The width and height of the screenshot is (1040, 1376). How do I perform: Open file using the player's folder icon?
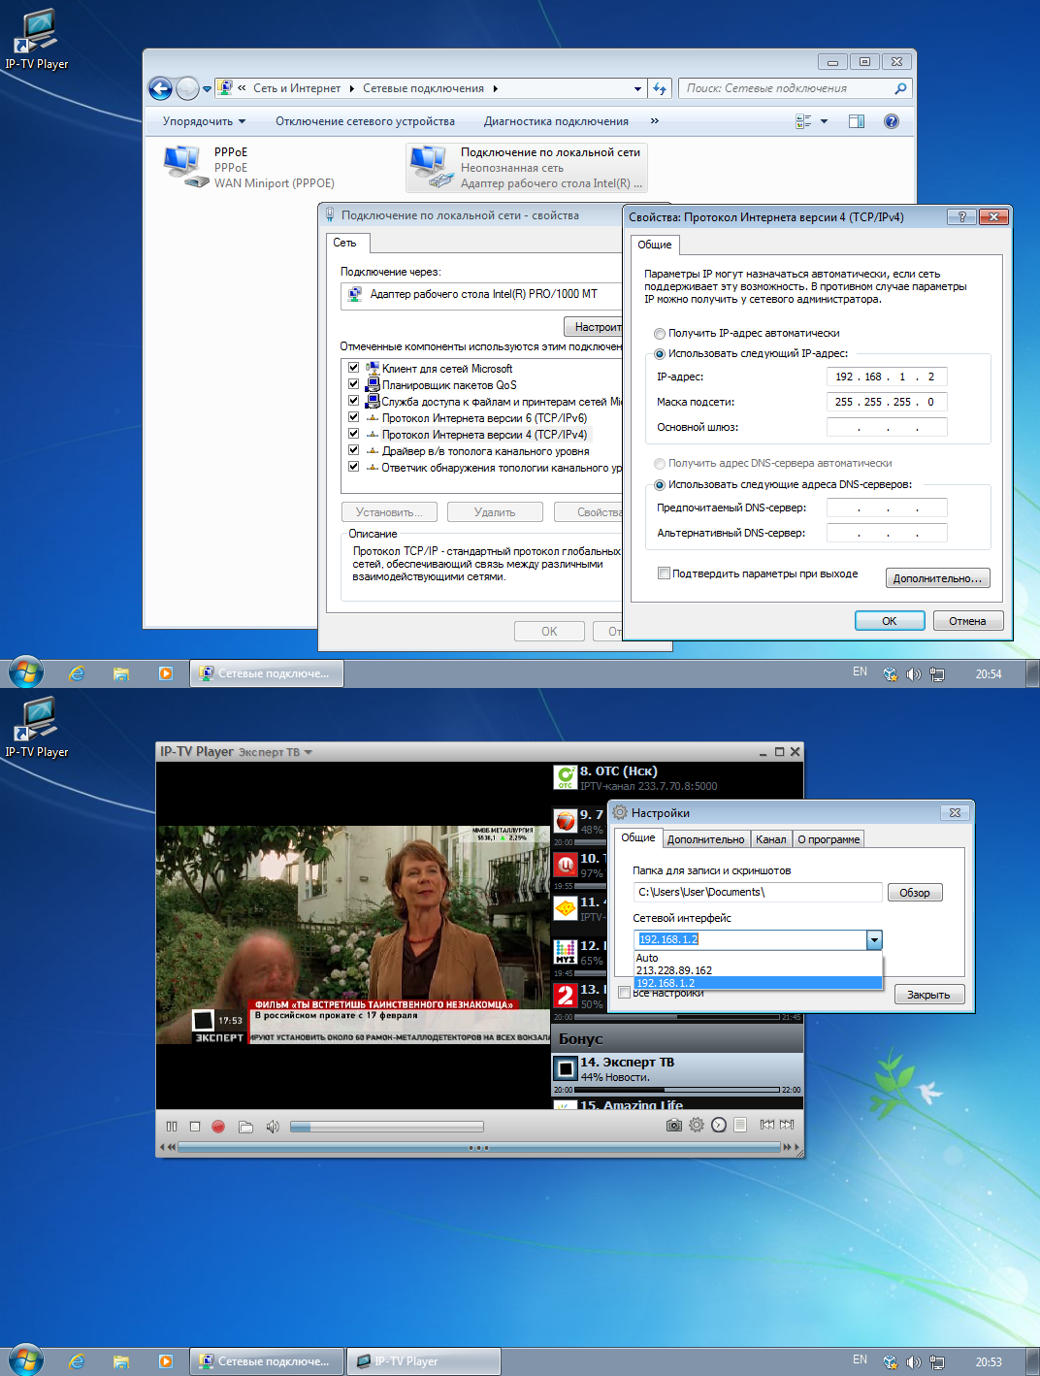pyautogui.click(x=245, y=1127)
